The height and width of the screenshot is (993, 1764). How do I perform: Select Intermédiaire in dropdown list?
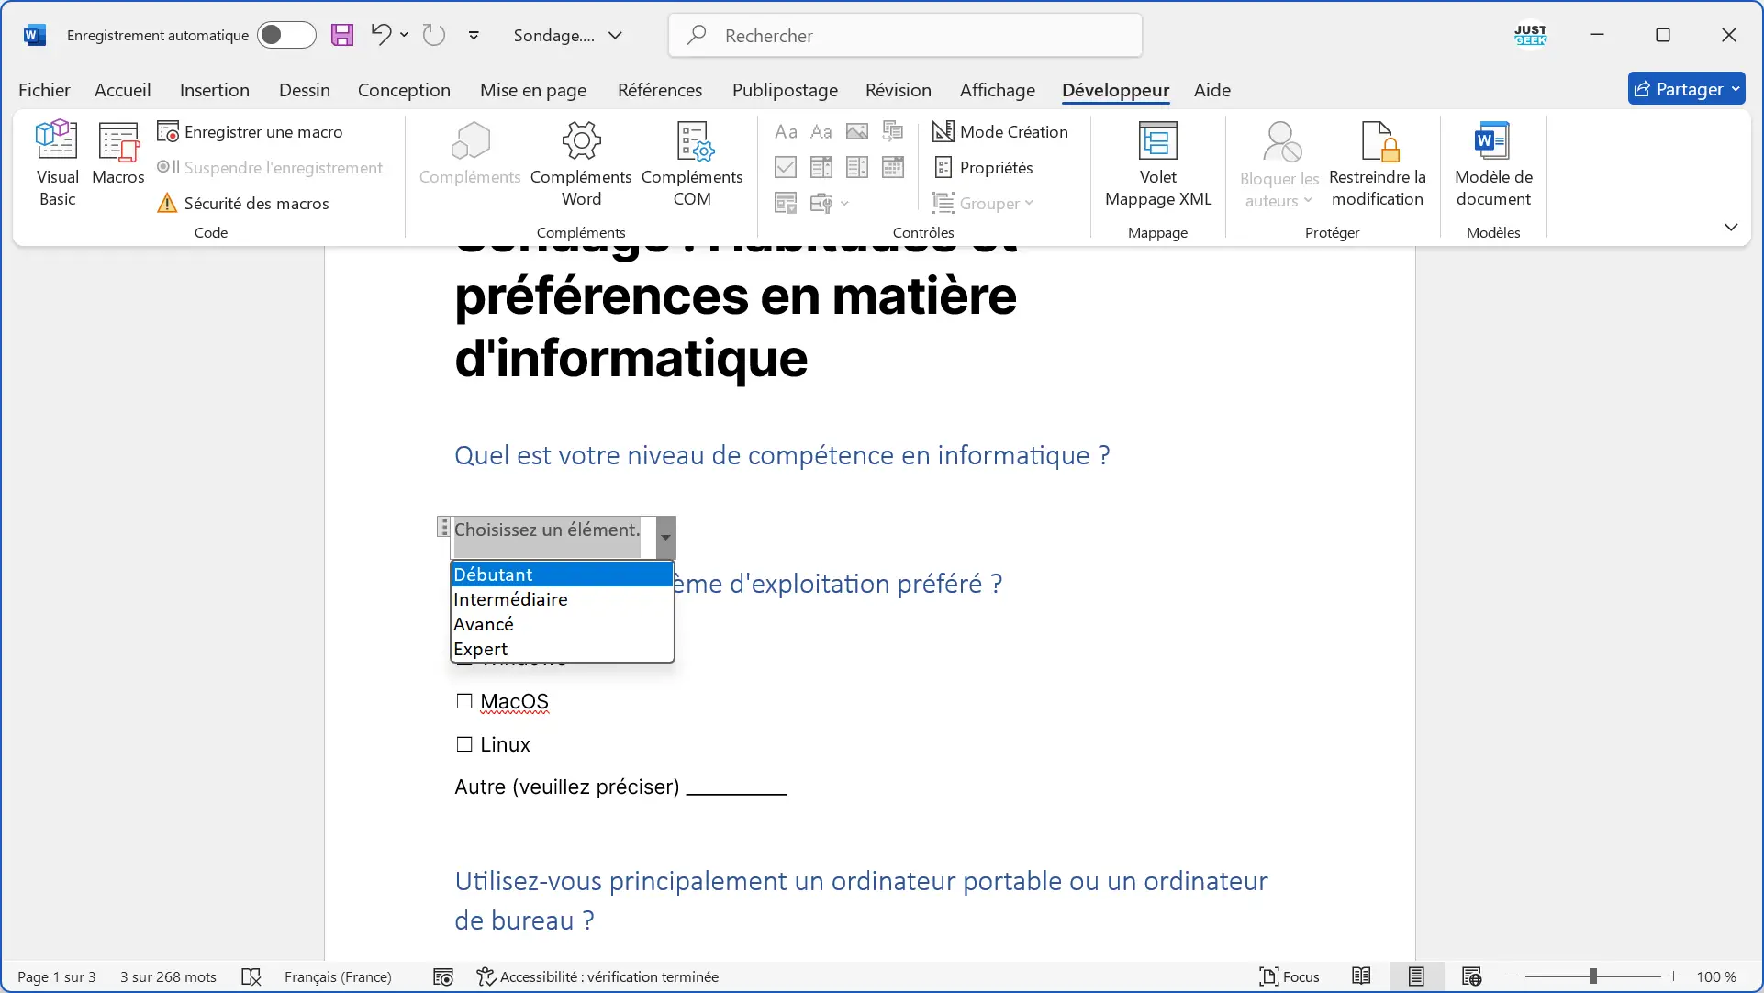563,599
